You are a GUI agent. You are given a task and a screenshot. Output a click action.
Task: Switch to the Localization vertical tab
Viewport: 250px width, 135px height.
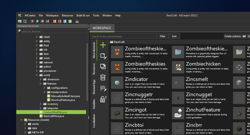coord(94,121)
